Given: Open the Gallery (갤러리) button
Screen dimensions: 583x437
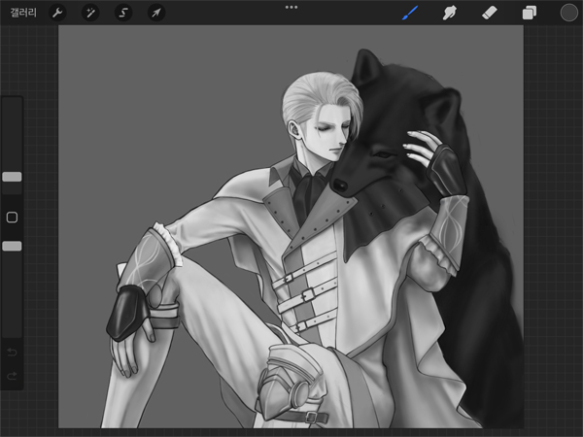Looking at the screenshot, I should coord(23,13).
